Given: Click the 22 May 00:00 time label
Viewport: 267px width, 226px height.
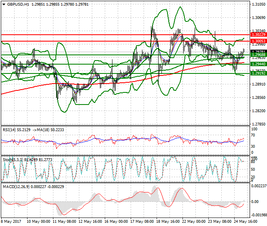Looking at the screenshot, I should click(194, 222).
